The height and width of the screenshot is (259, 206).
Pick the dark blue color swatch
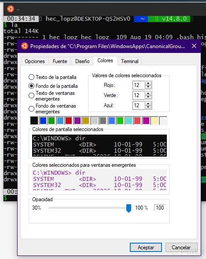click(x=43, y=120)
